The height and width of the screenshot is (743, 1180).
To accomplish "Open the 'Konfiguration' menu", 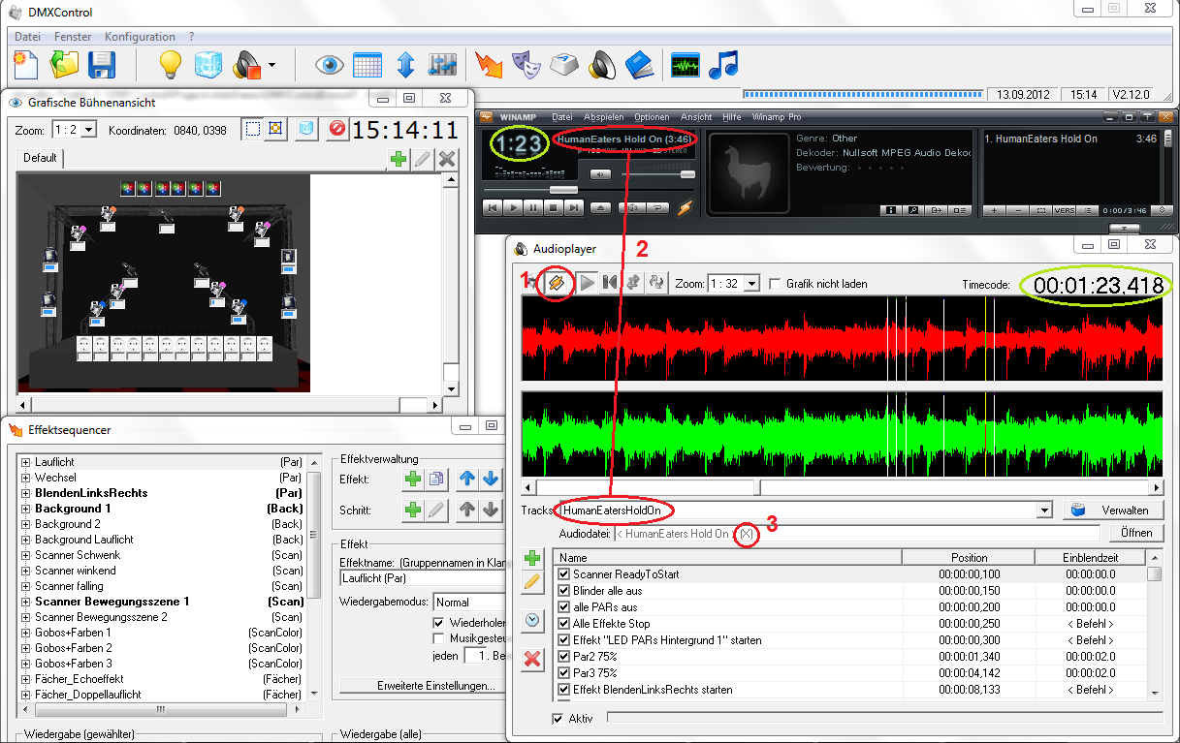I will point(140,36).
